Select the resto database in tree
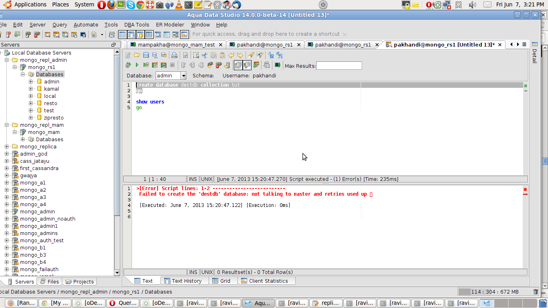 coord(51,103)
